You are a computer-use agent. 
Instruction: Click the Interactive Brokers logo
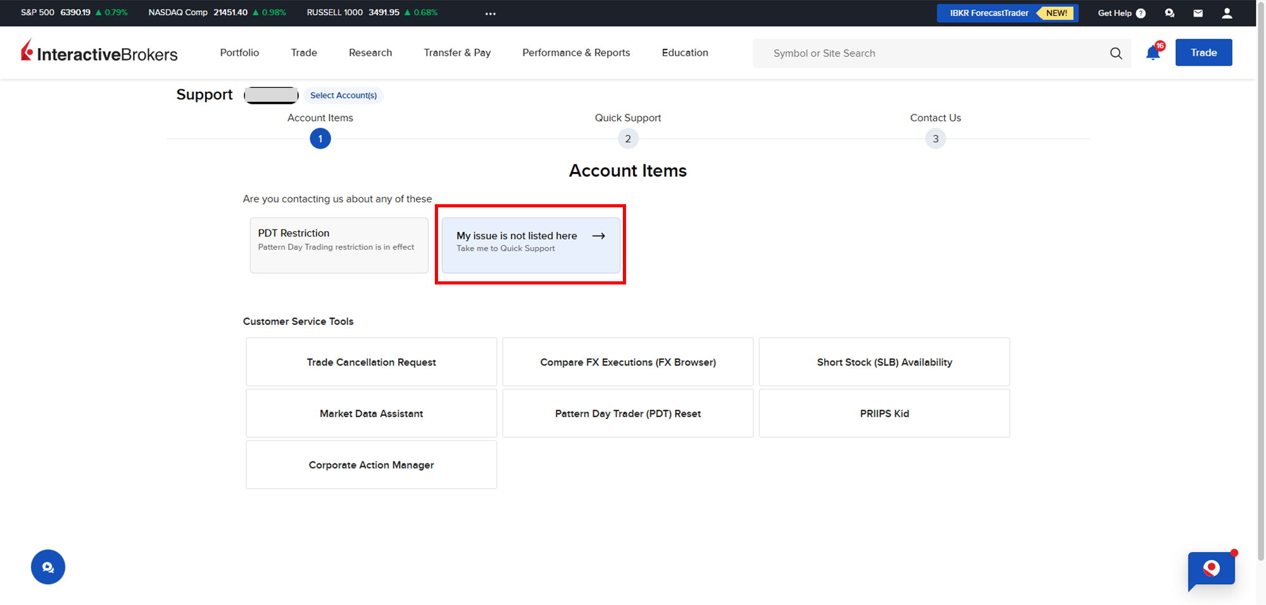(99, 52)
